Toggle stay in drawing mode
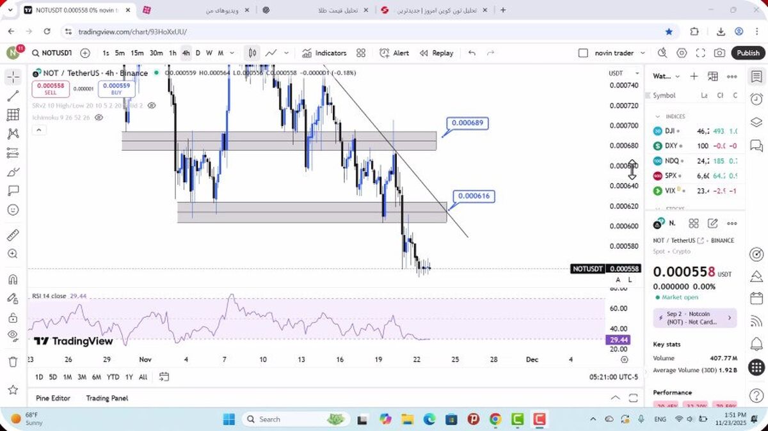This screenshot has height=431, width=768. (13, 299)
